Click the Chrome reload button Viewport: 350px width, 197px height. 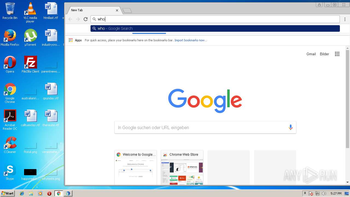pyautogui.click(x=86, y=19)
